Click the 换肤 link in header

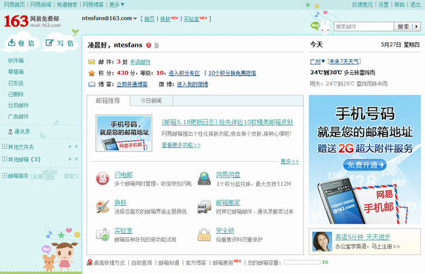[x=165, y=19]
